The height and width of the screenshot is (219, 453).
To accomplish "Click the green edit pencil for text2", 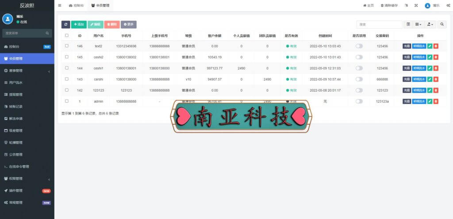I will (x=430, y=46).
